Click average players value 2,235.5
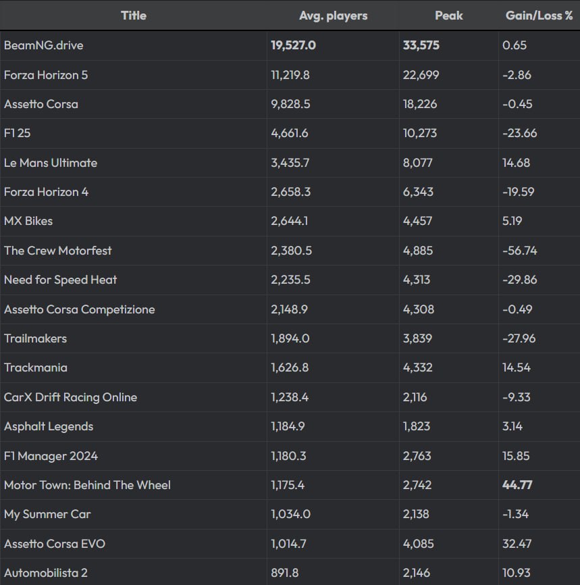Screen dimensions: 580x585 click(x=290, y=280)
